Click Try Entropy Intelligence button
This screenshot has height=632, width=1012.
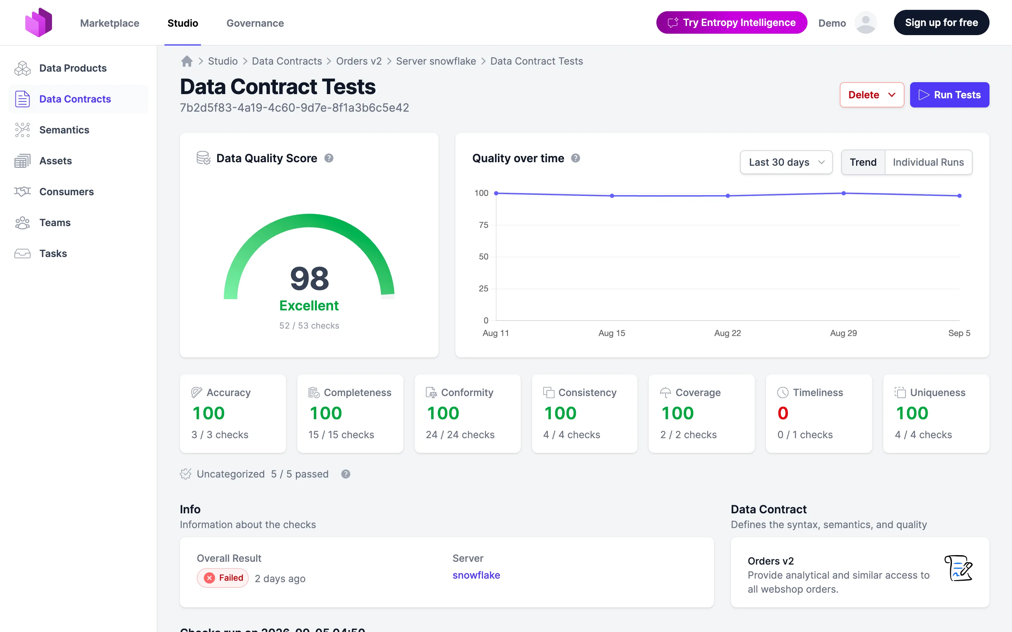tap(731, 22)
